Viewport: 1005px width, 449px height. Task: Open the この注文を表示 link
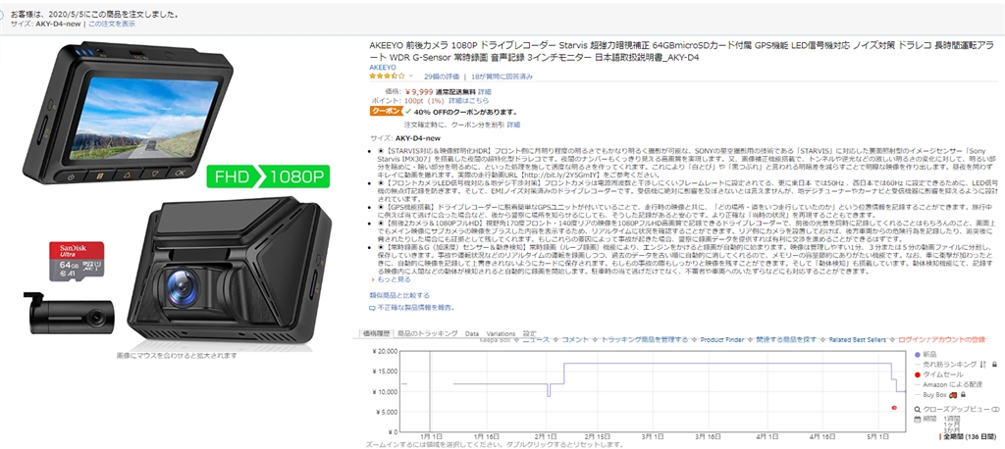point(112,24)
